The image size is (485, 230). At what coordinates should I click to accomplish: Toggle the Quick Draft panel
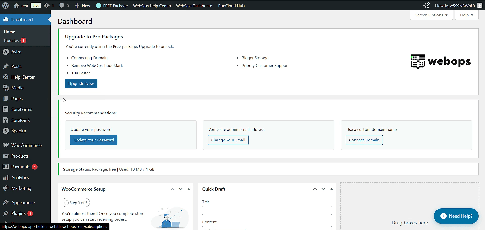click(x=331, y=189)
